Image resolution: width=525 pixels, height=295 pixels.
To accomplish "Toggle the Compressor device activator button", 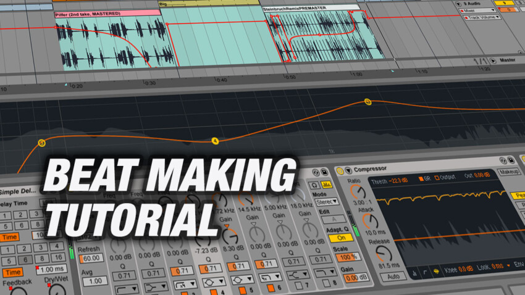I will [340, 170].
